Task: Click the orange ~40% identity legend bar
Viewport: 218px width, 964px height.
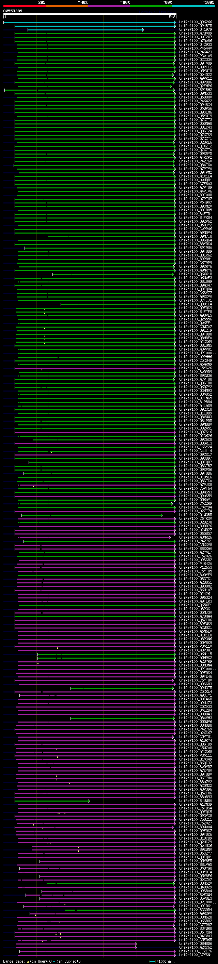Action: tap(67, 6)
